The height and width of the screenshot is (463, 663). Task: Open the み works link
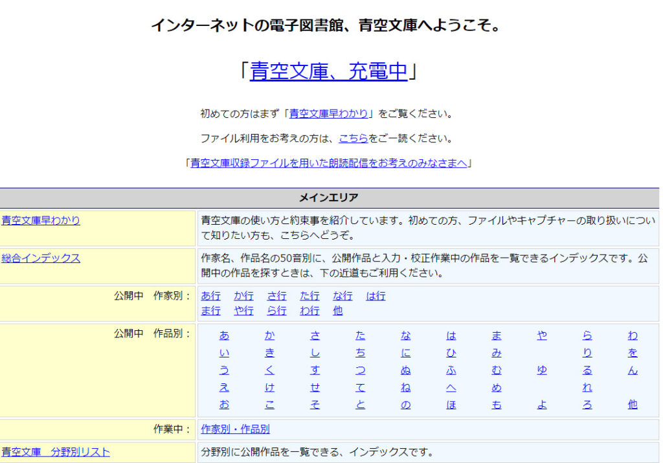tap(497, 353)
